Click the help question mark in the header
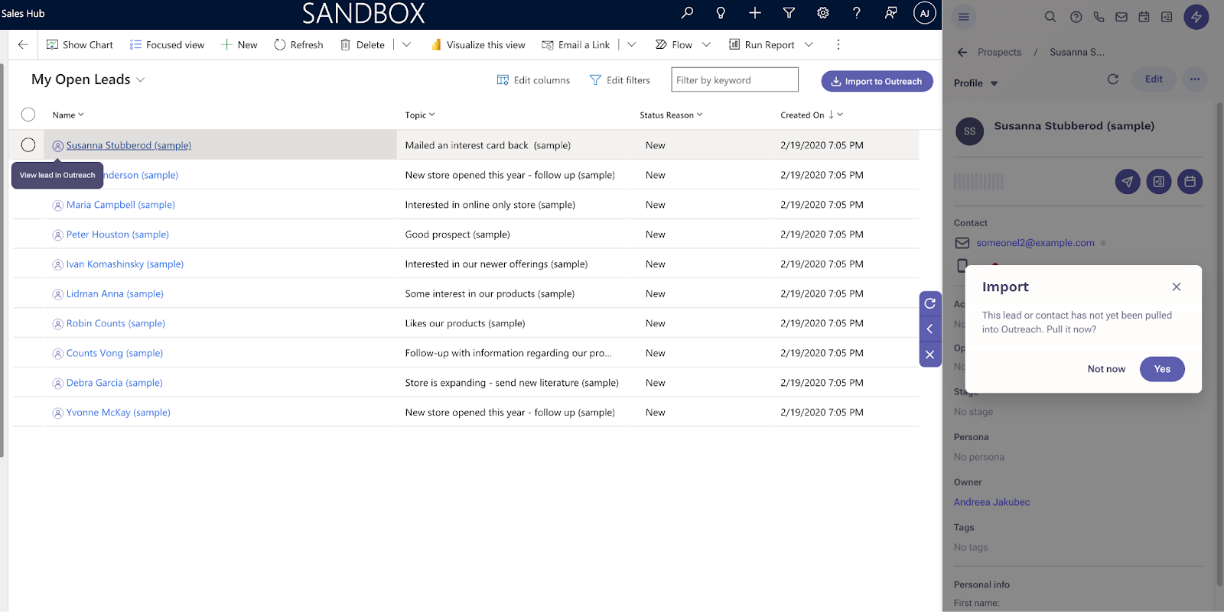 pos(857,13)
